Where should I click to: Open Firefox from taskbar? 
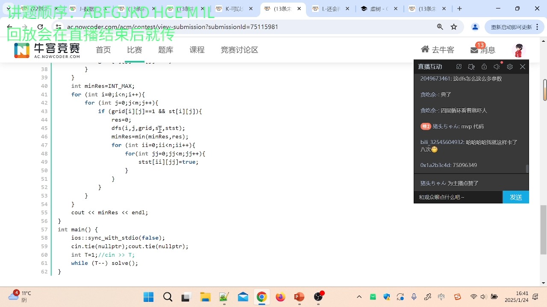(280, 297)
